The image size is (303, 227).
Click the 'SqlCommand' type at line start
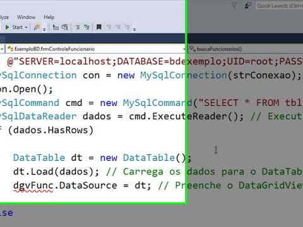[30, 103]
